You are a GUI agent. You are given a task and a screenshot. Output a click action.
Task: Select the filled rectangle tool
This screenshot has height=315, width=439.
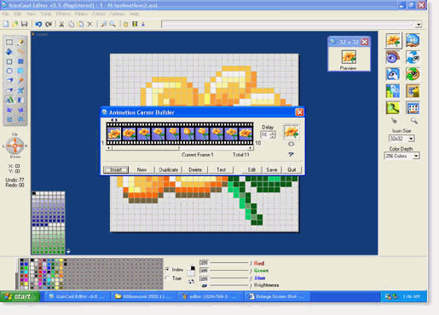pos(20,61)
